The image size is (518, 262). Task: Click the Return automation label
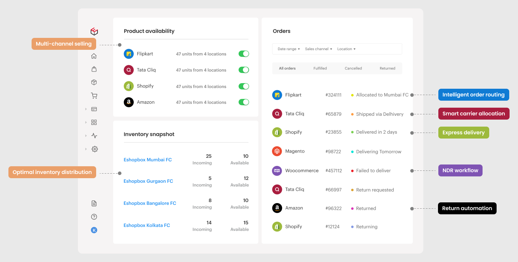(x=467, y=208)
